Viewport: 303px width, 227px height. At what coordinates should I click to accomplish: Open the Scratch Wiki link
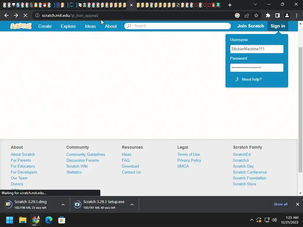point(77,166)
